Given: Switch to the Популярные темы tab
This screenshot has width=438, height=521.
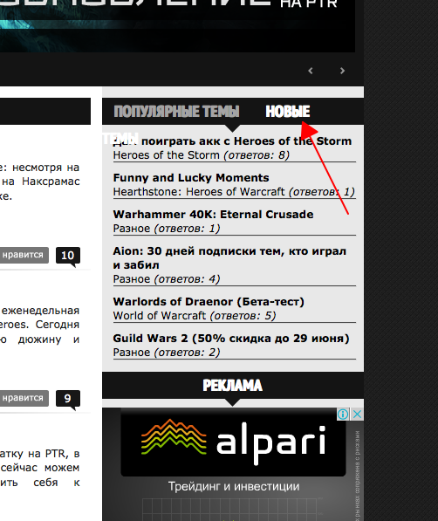Looking at the screenshot, I should click(176, 112).
